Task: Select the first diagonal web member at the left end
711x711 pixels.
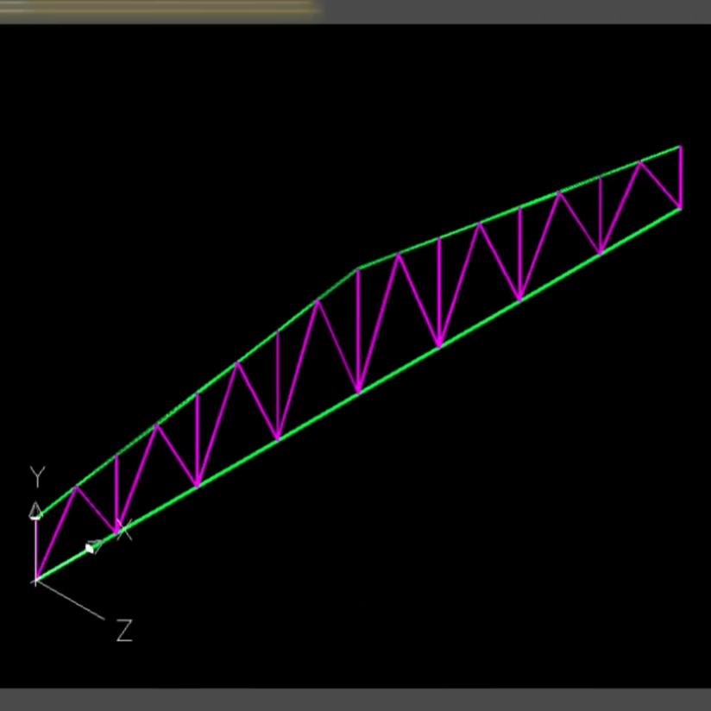Action: pyautogui.click(x=57, y=532)
